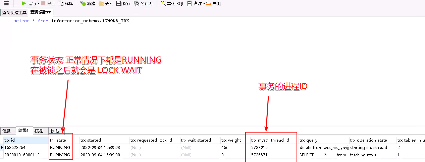Image resolution: width=425 pixels, height=162 pixels.
Task: Open the 状态 status tab
Action: 55,131
